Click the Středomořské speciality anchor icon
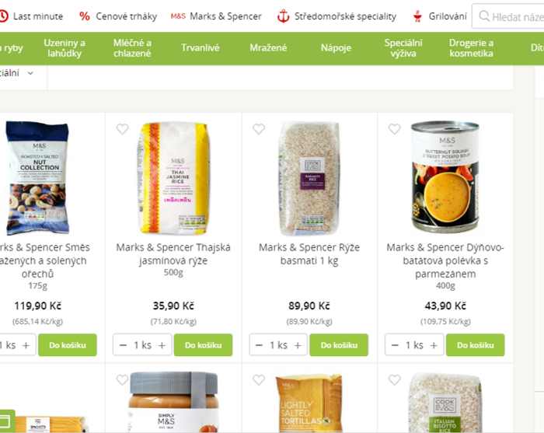 click(283, 16)
